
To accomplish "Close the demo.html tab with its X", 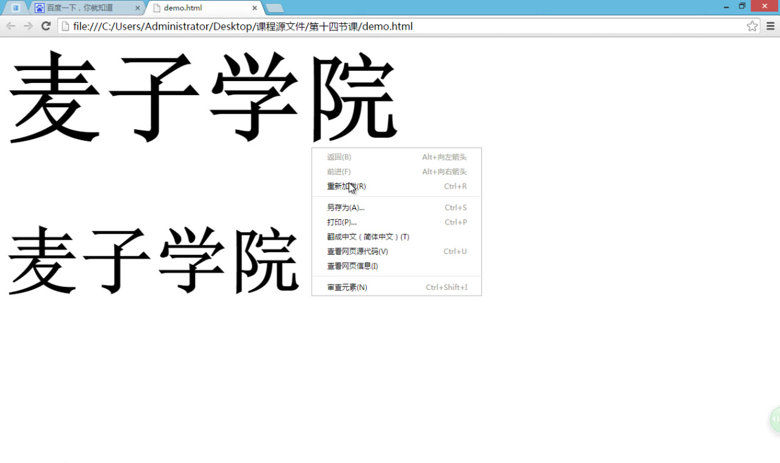I will (254, 8).
